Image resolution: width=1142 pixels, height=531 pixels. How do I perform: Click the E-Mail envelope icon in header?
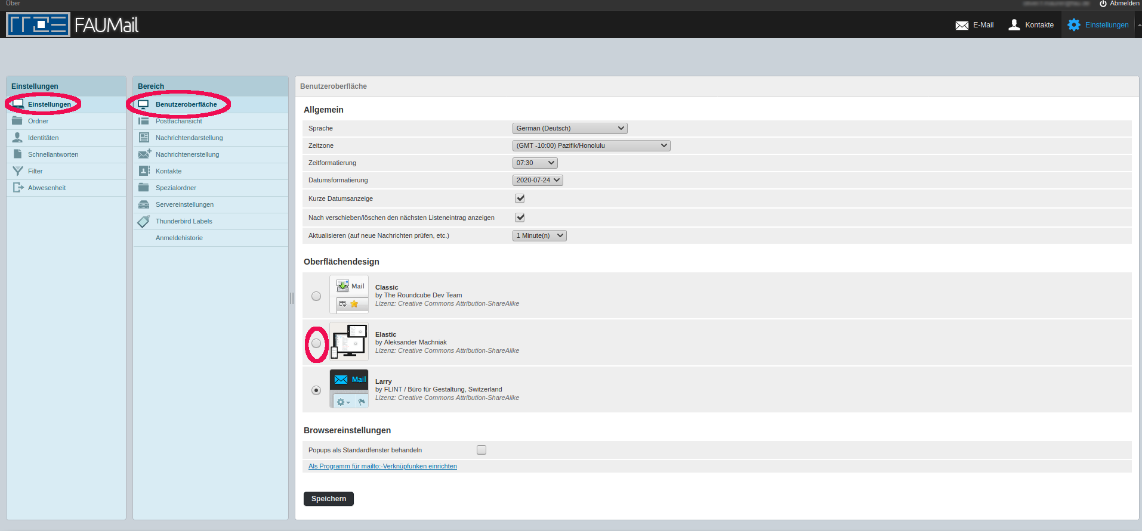[961, 25]
